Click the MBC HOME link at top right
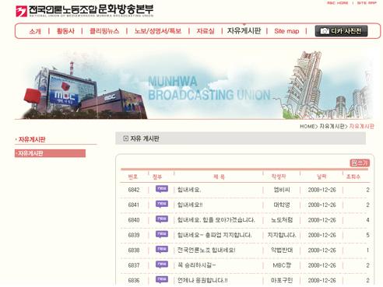This screenshot has width=383, height=287. pyautogui.click(x=337, y=3)
